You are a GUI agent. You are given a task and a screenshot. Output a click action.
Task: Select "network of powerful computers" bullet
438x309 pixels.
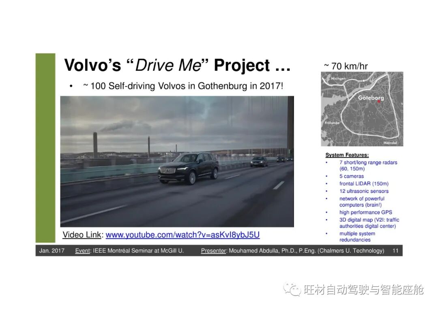(362, 202)
